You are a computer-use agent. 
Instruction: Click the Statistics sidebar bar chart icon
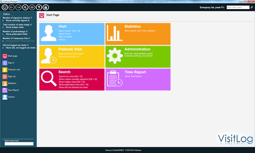click(x=5, y=83)
